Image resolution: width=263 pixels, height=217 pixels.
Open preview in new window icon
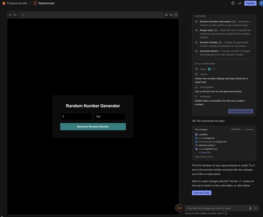[175, 15]
